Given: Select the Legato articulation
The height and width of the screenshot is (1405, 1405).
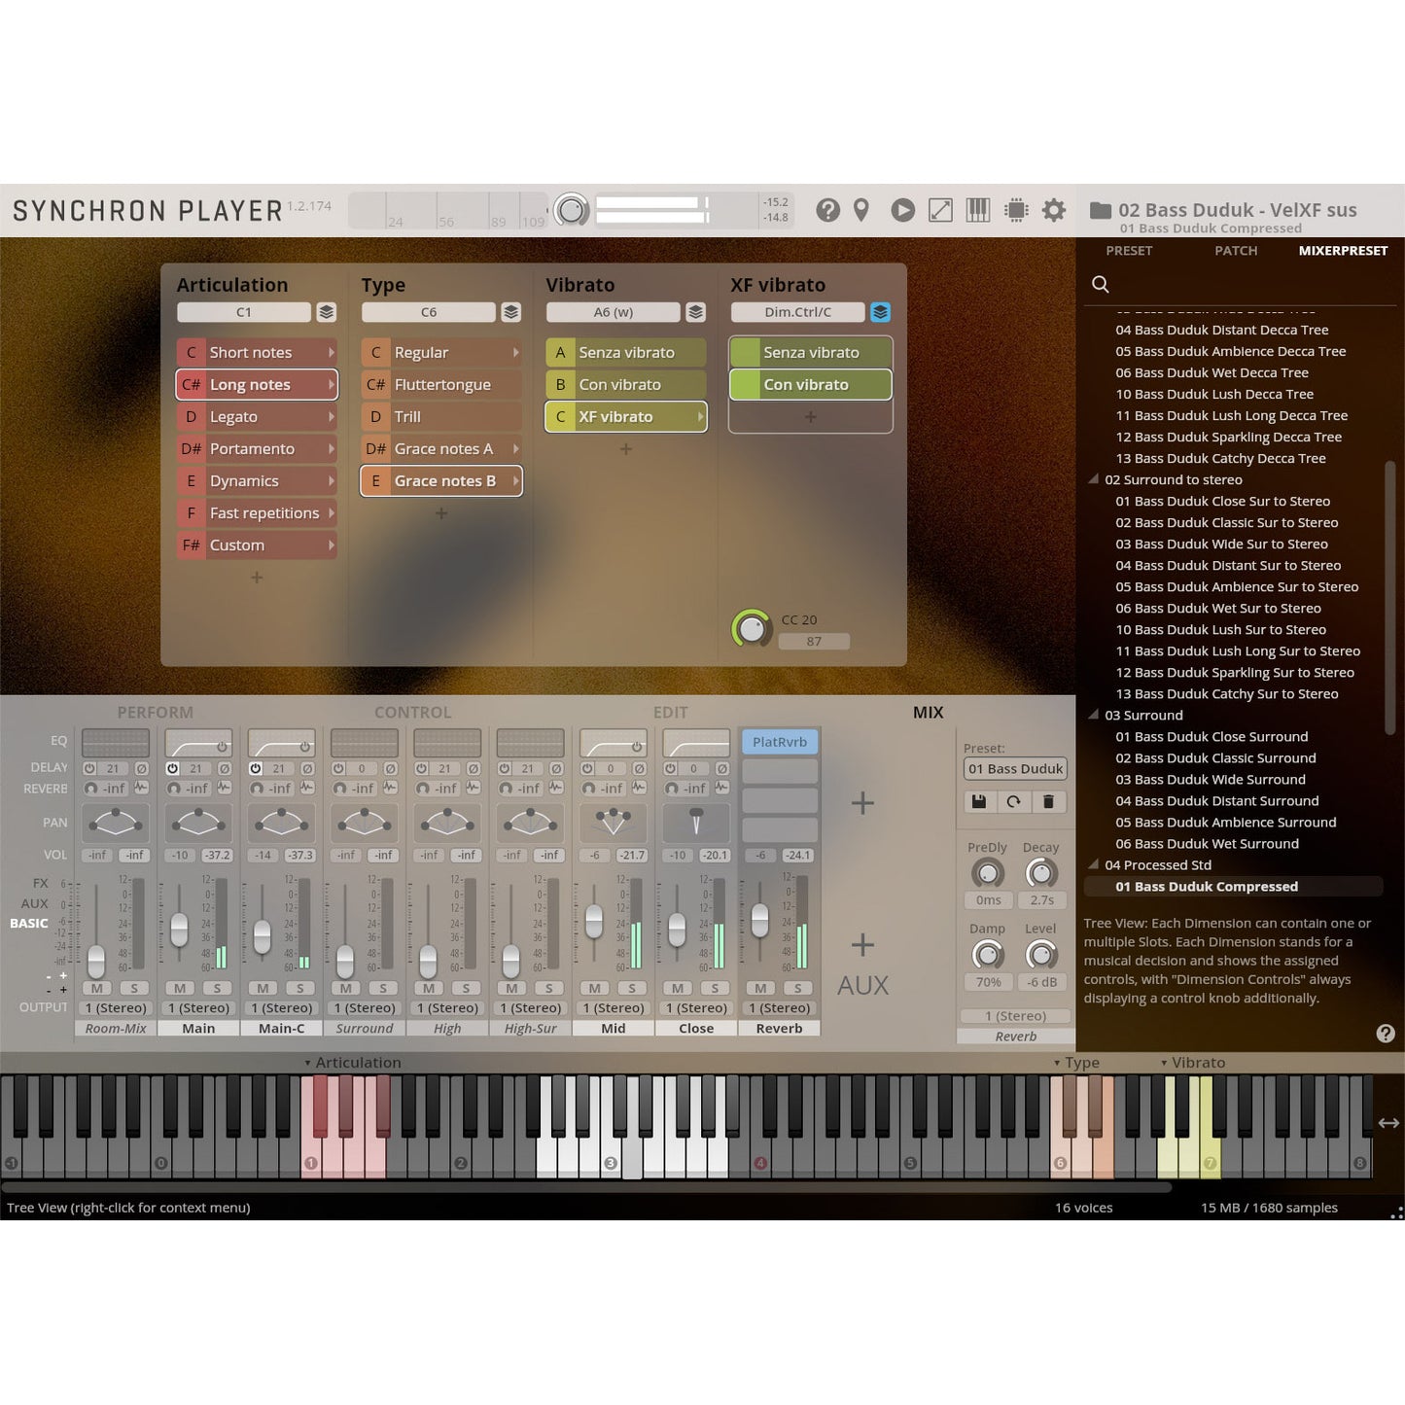Looking at the screenshot, I should pyautogui.click(x=256, y=417).
